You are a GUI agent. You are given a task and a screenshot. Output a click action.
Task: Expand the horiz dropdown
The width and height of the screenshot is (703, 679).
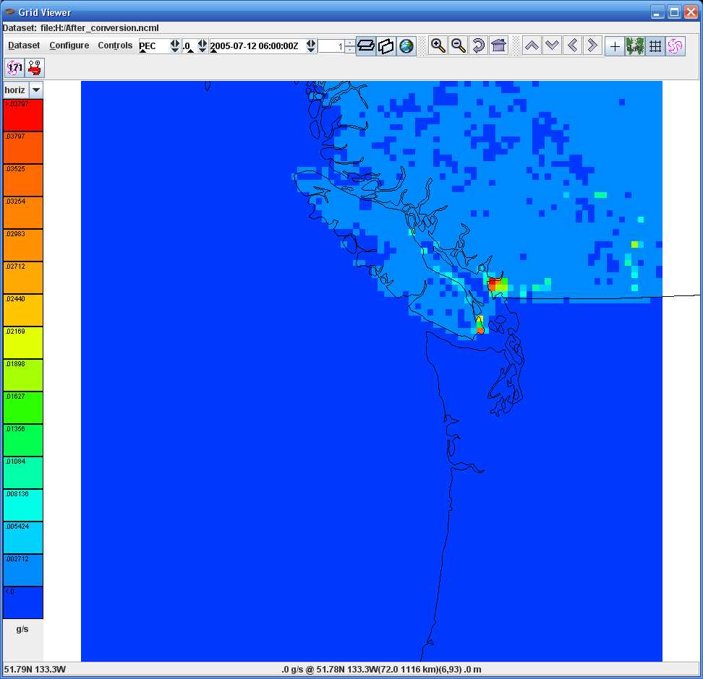[x=35, y=90]
